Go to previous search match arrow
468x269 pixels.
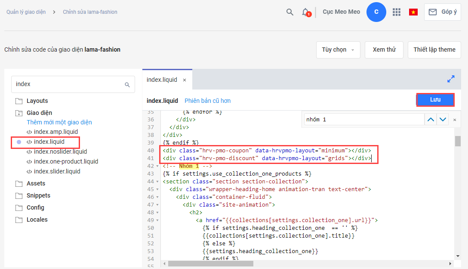point(431,120)
